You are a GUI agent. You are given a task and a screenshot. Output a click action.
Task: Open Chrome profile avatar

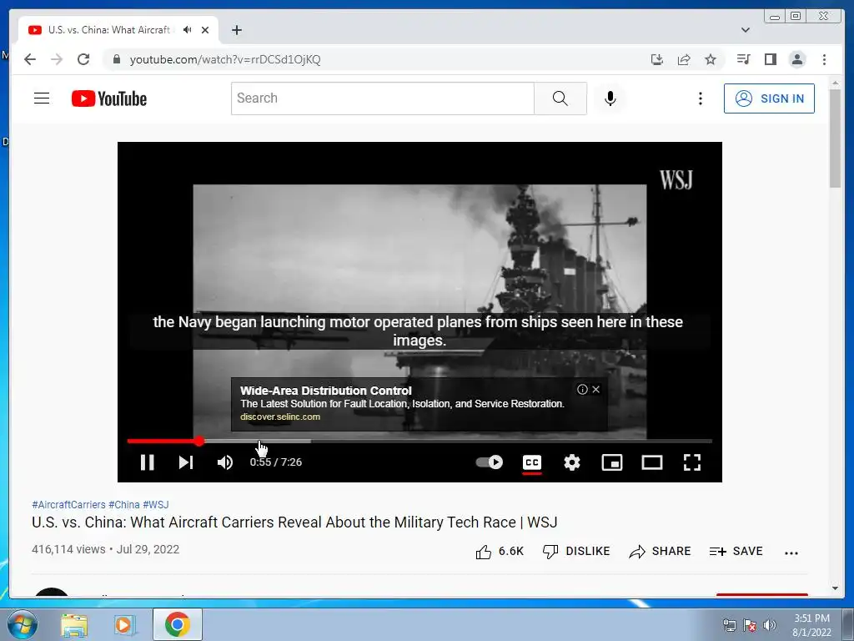(x=797, y=59)
